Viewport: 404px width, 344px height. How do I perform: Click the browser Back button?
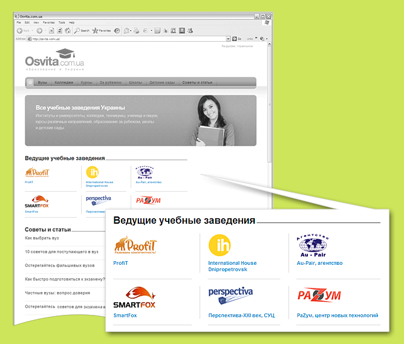click(x=23, y=31)
